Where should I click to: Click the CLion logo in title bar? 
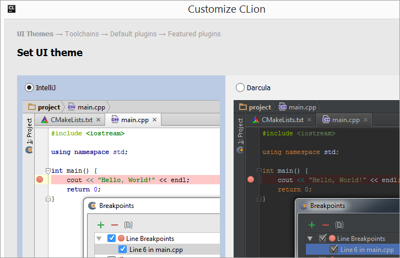[x=12, y=9]
